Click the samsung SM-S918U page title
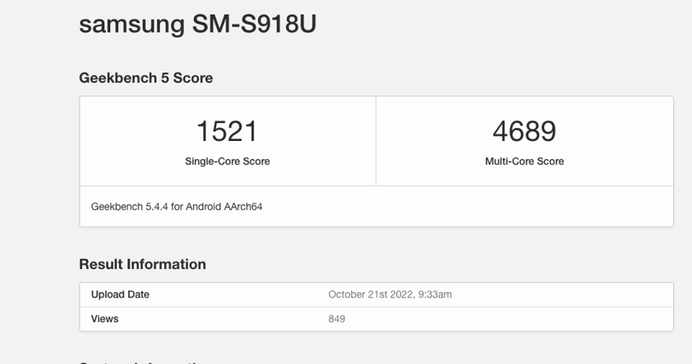The image size is (692, 364). pos(197,24)
